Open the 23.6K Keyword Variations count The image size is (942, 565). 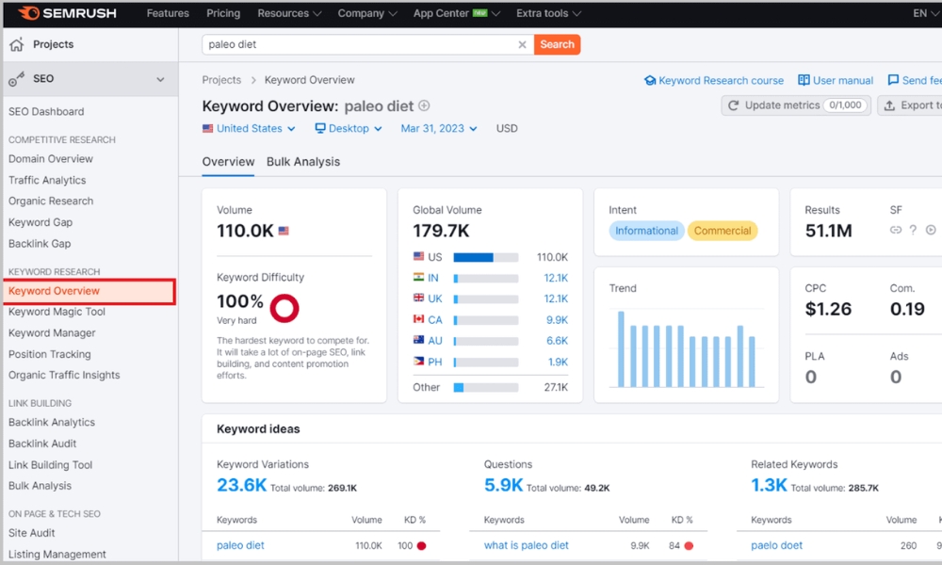pyautogui.click(x=241, y=485)
